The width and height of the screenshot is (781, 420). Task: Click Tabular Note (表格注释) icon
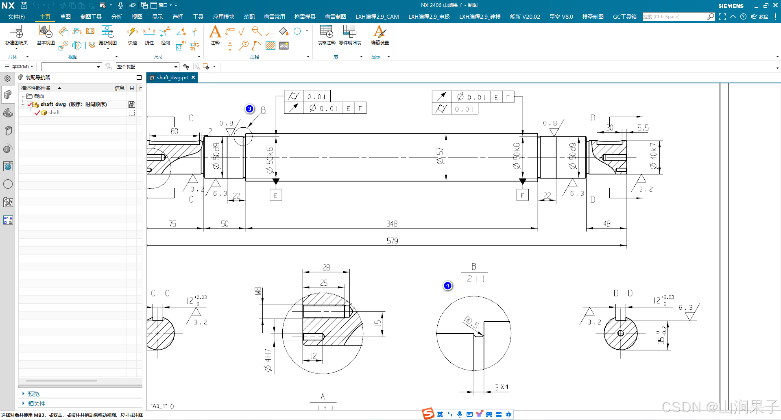(326, 32)
